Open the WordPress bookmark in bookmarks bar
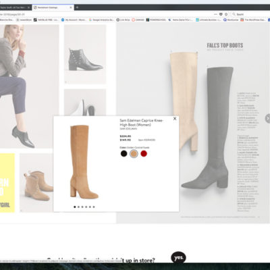270x270 pixels. click(253, 20)
